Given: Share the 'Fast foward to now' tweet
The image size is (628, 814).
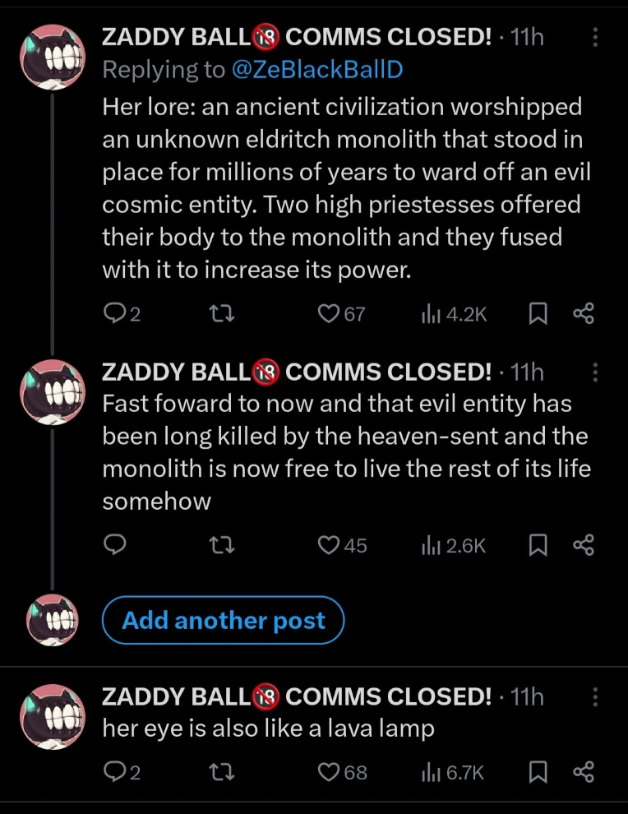Looking at the screenshot, I should point(584,545).
